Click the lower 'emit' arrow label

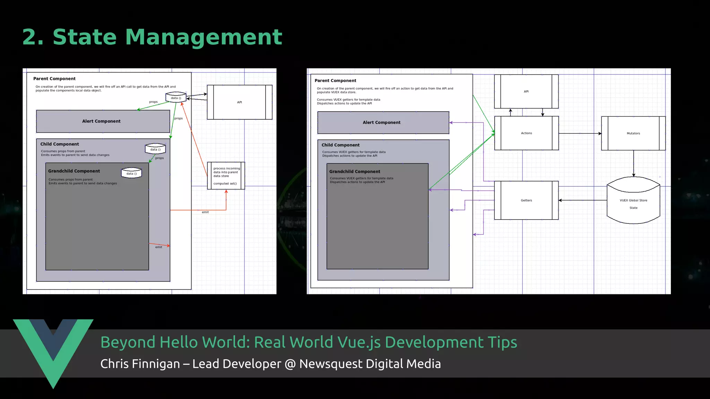tap(158, 247)
